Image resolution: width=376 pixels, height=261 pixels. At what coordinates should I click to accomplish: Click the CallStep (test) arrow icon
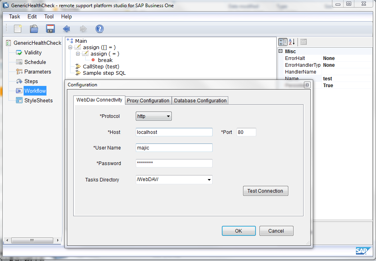(78, 66)
